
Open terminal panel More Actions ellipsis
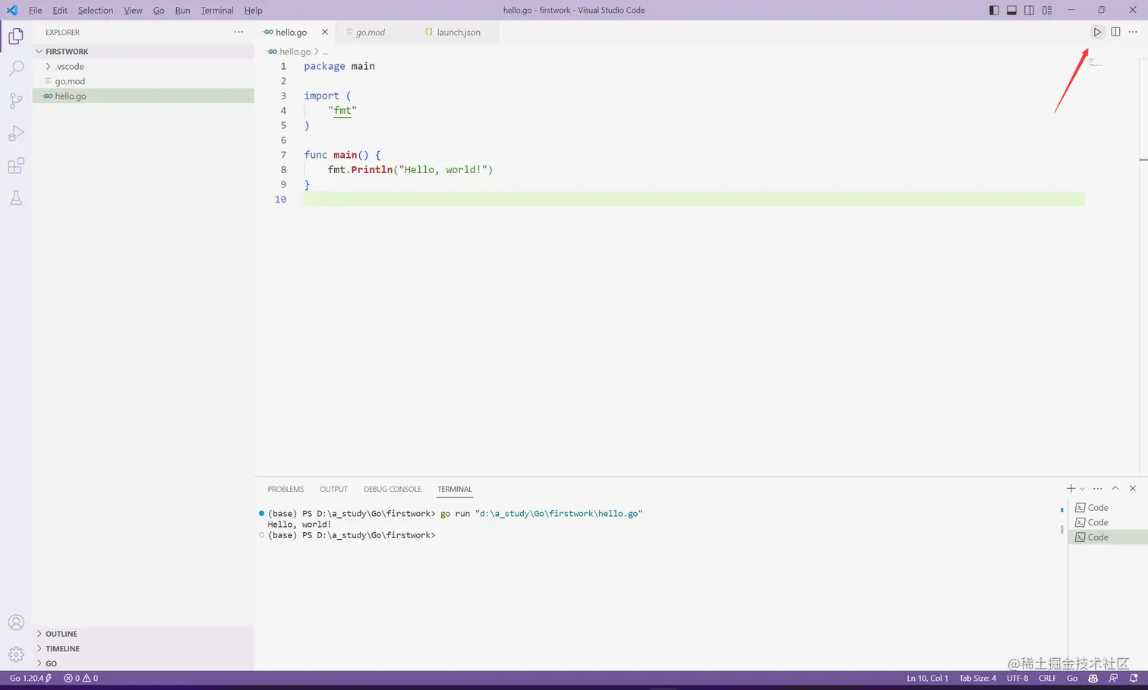[x=1098, y=489]
